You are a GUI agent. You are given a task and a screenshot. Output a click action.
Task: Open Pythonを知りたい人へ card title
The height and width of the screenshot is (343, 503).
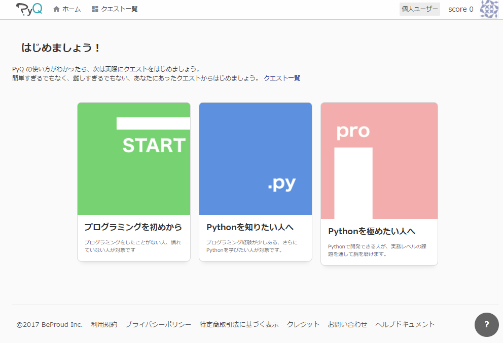(250, 227)
